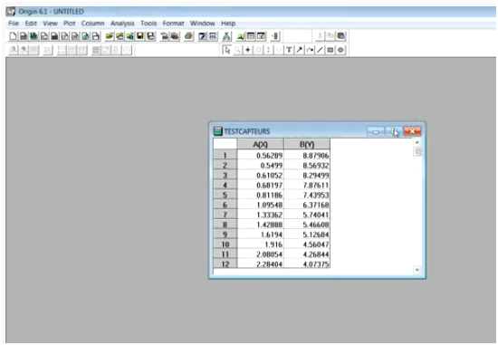Click the Open Excel file icon
Image resolution: width=498 pixels, height=345 pixels.
(129, 36)
